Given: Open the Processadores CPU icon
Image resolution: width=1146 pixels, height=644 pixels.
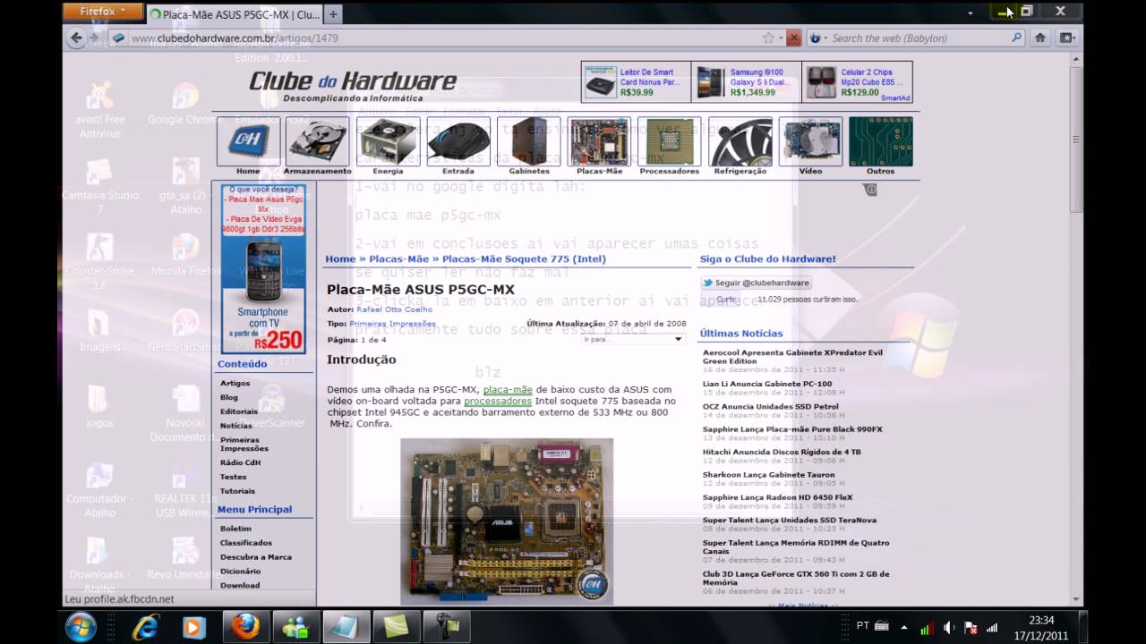Looking at the screenshot, I should click(x=669, y=141).
